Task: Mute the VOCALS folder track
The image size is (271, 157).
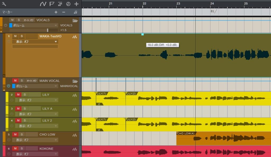Action: 12,20
